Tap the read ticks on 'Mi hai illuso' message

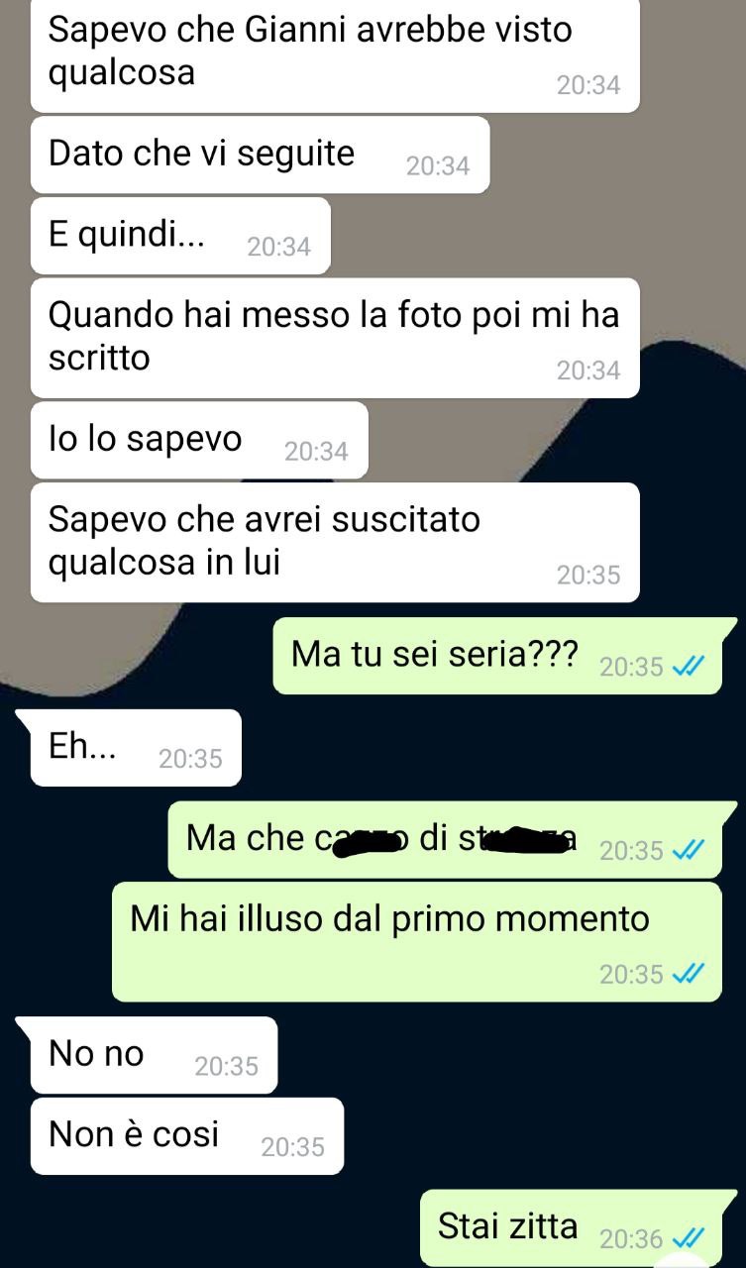[x=688, y=975]
